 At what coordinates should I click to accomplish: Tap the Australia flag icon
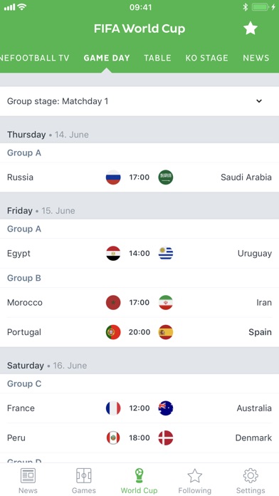click(166, 408)
